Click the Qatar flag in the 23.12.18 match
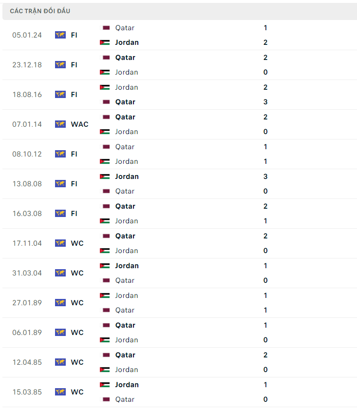This screenshot has height=414, width=357. point(105,58)
